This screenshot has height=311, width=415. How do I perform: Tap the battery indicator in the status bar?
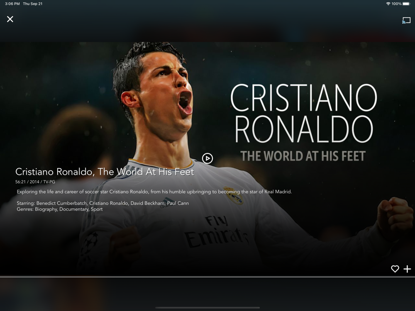[406, 4]
